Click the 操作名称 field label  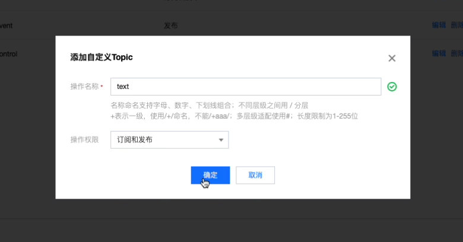tap(84, 87)
